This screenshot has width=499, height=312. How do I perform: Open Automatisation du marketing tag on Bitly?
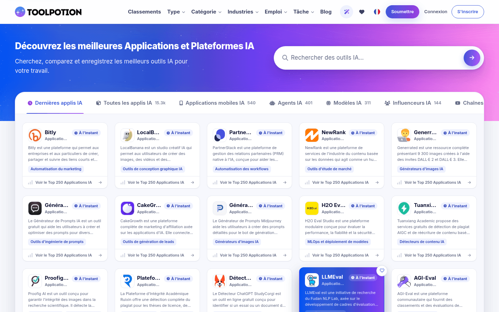56,169
